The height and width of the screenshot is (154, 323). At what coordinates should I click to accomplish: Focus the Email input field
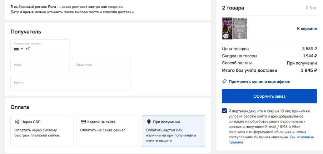pos(70,83)
